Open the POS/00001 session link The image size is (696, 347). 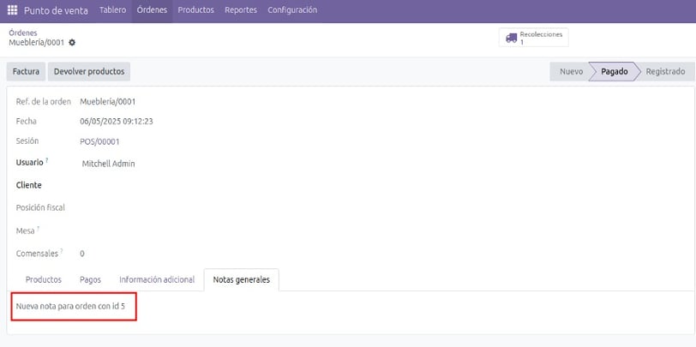pyautogui.click(x=100, y=142)
